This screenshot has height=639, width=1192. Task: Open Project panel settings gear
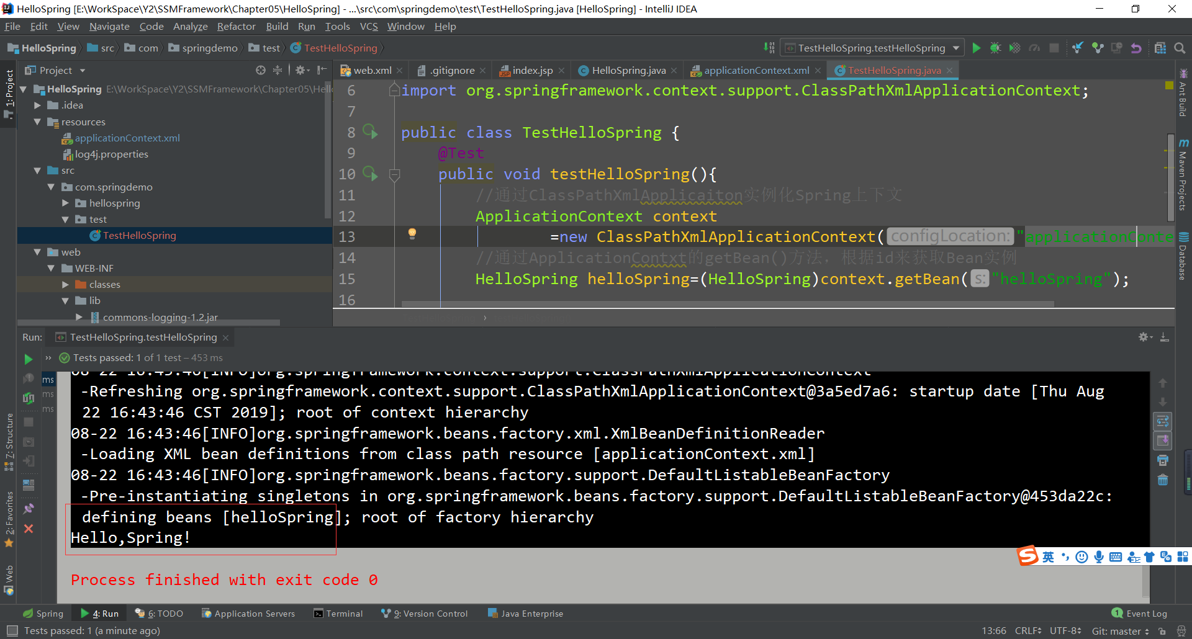(301, 70)
